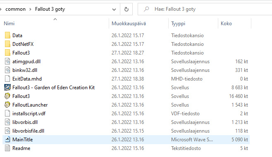
Task: Select the MainTitle file name
Action: (23, 139)
